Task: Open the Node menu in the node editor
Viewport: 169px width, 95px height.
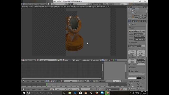Action: (x=43, y=81)
